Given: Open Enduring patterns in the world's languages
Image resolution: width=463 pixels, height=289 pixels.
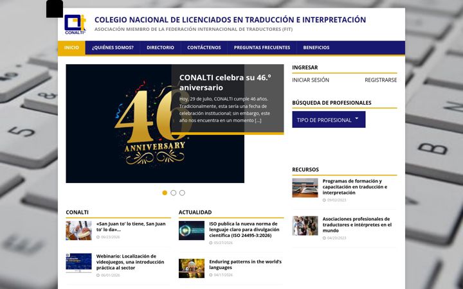Looking at the screenshot, I should (x=245, y=265).
